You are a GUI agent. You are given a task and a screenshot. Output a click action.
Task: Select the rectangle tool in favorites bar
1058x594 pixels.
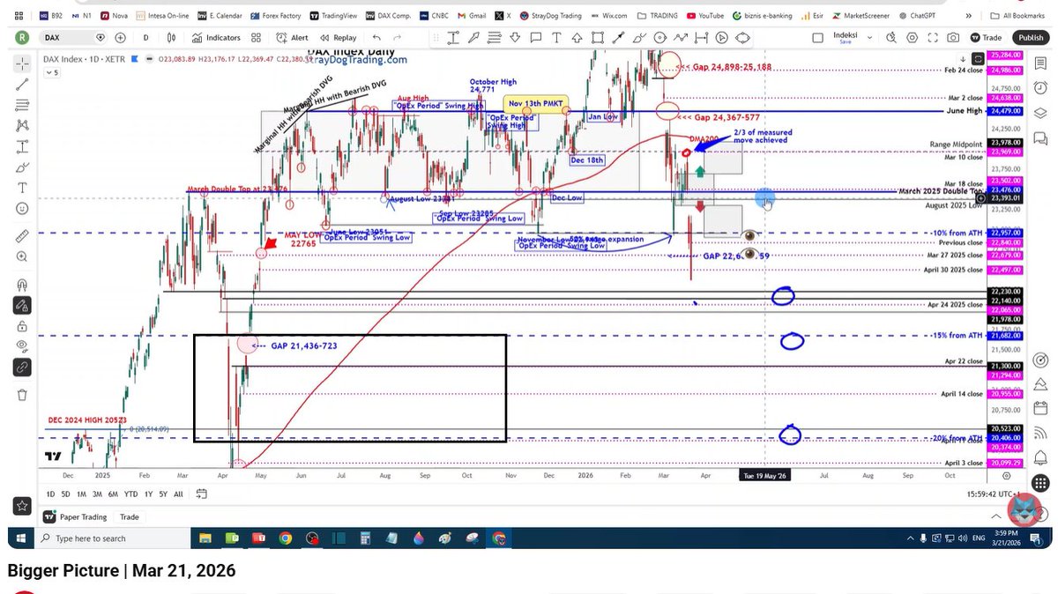(599, 38)
